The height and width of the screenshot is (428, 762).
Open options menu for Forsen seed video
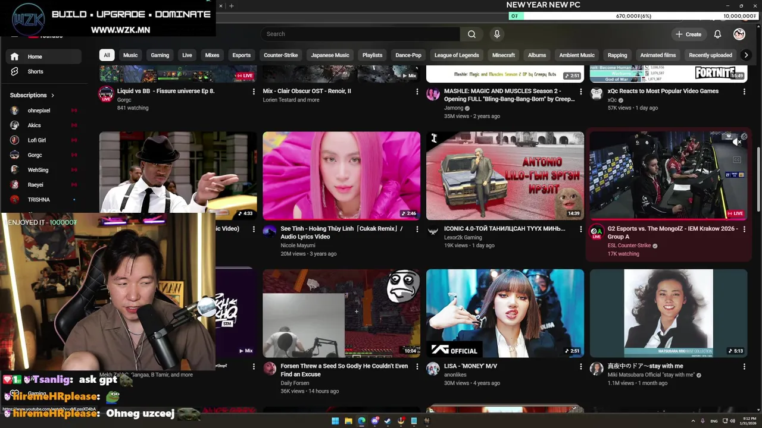tap(417, 367)
